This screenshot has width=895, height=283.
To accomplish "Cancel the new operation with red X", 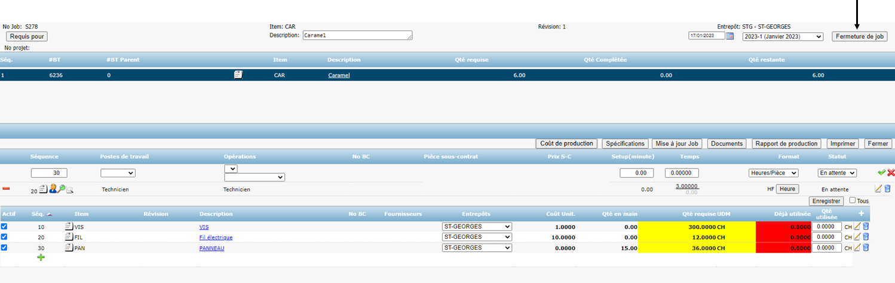I will (891, 173).
